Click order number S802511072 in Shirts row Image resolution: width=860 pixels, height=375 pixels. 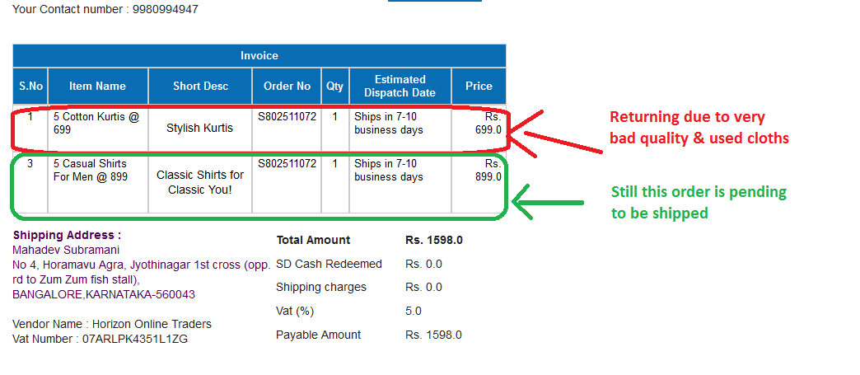287,163
